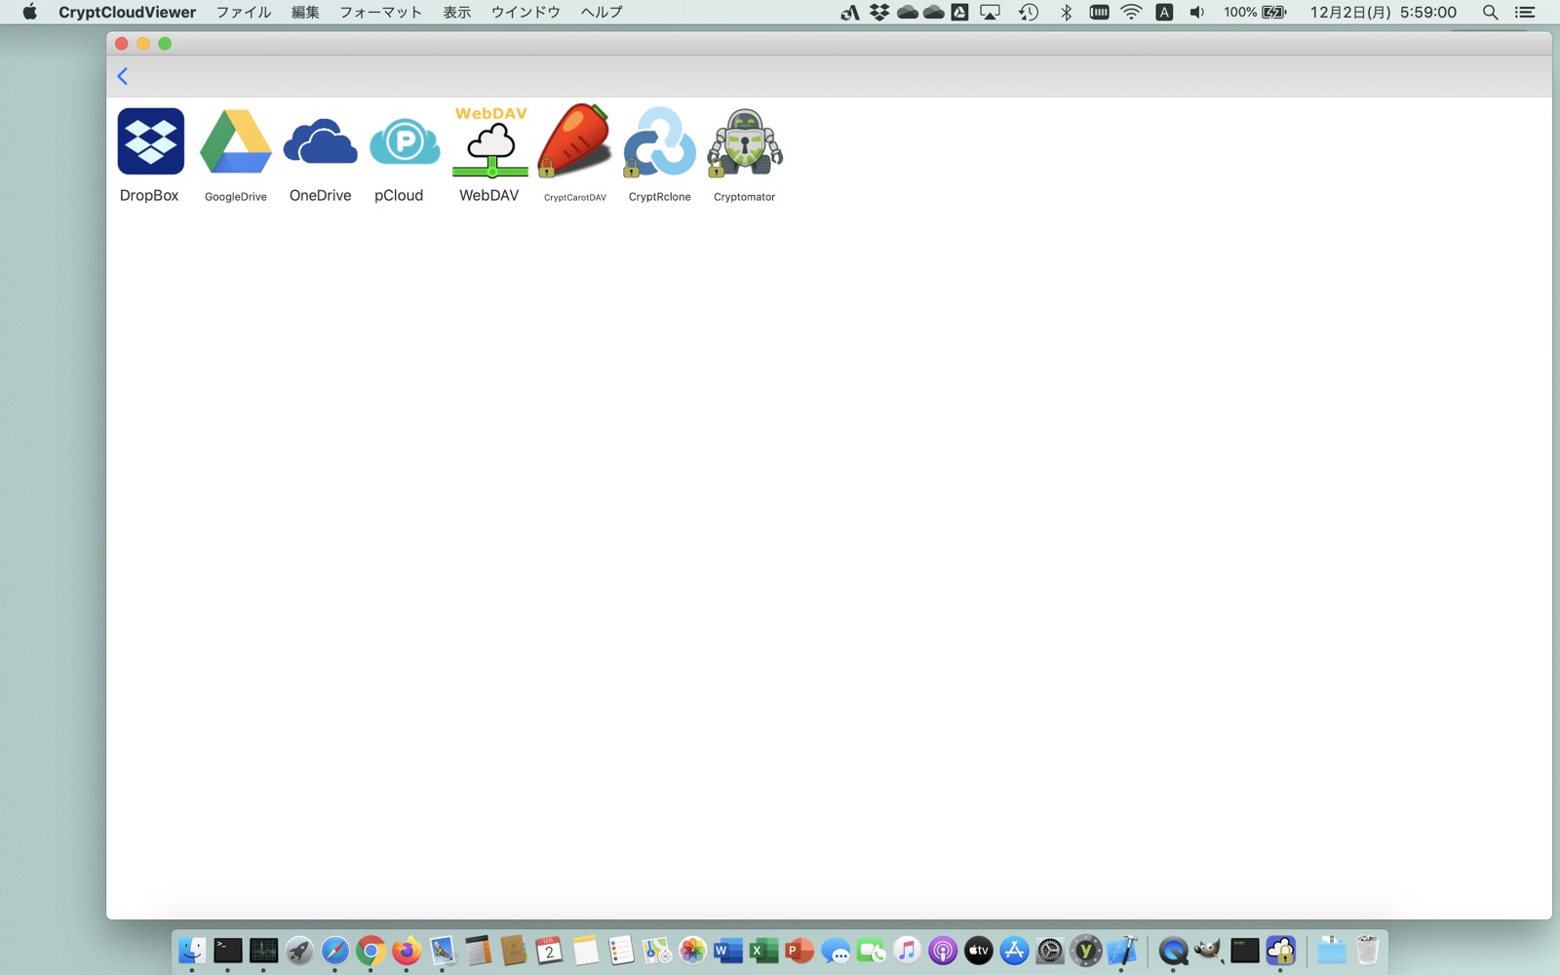1560x975 pixels.
Task: Open System Preferences gear in Dock
Action: tap(1050, 950)
